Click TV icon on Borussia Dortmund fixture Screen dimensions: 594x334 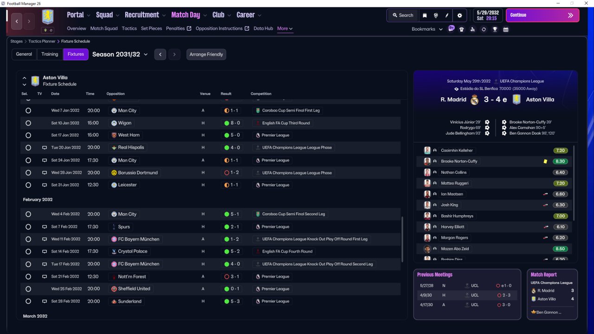pyautogui.click(x=45, y=173)
